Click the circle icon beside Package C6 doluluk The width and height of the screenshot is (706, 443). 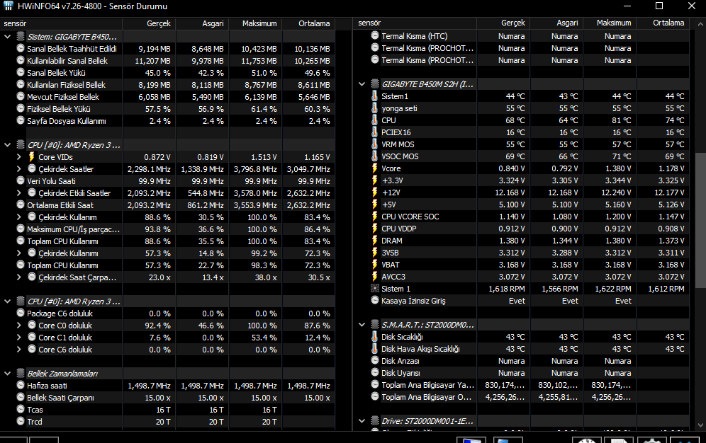tap(21, 313)
